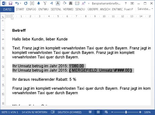Open the DATEI file menu
The height and width of the screenshot is (115, 155).
coord(7,9)
